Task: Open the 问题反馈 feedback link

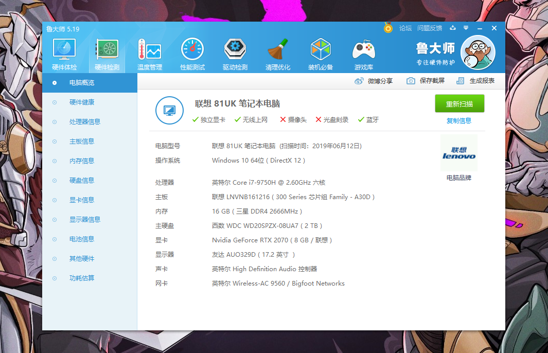Action: pyautogui.click(x=430, y=28)
